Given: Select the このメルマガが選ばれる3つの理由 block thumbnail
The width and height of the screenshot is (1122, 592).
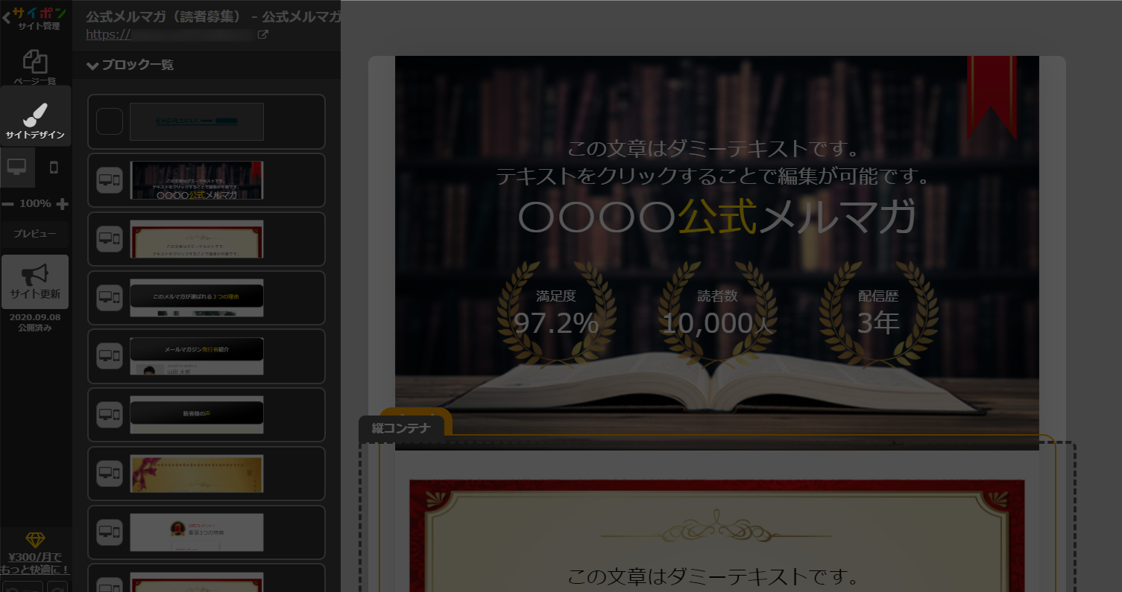Looking at the screenshot, I should [x=197, y=298].
